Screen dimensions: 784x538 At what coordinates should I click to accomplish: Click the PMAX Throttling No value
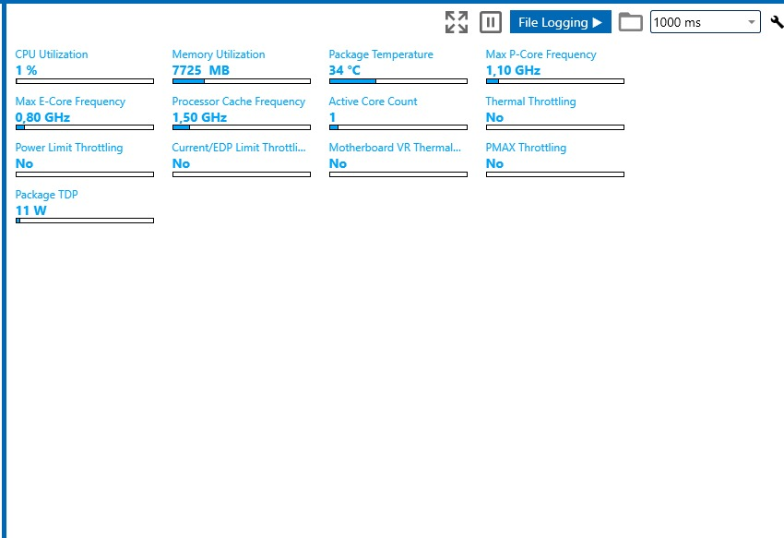494,163
